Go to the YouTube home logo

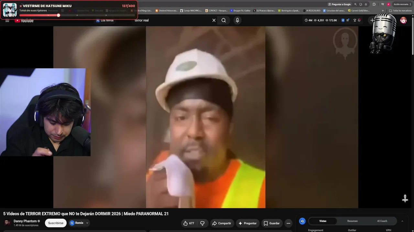[x=24, y=21]
